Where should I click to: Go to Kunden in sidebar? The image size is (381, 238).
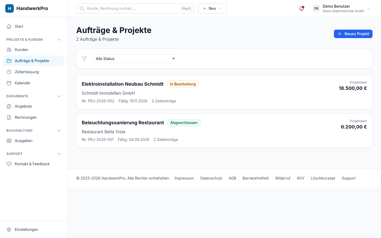click(34, 50)
